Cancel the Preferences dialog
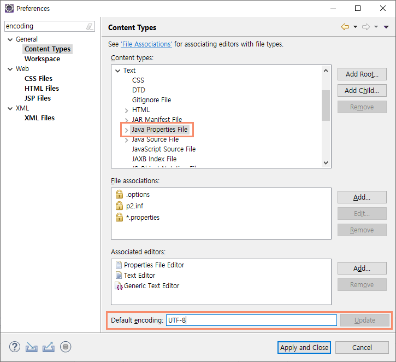 (362, 348)
